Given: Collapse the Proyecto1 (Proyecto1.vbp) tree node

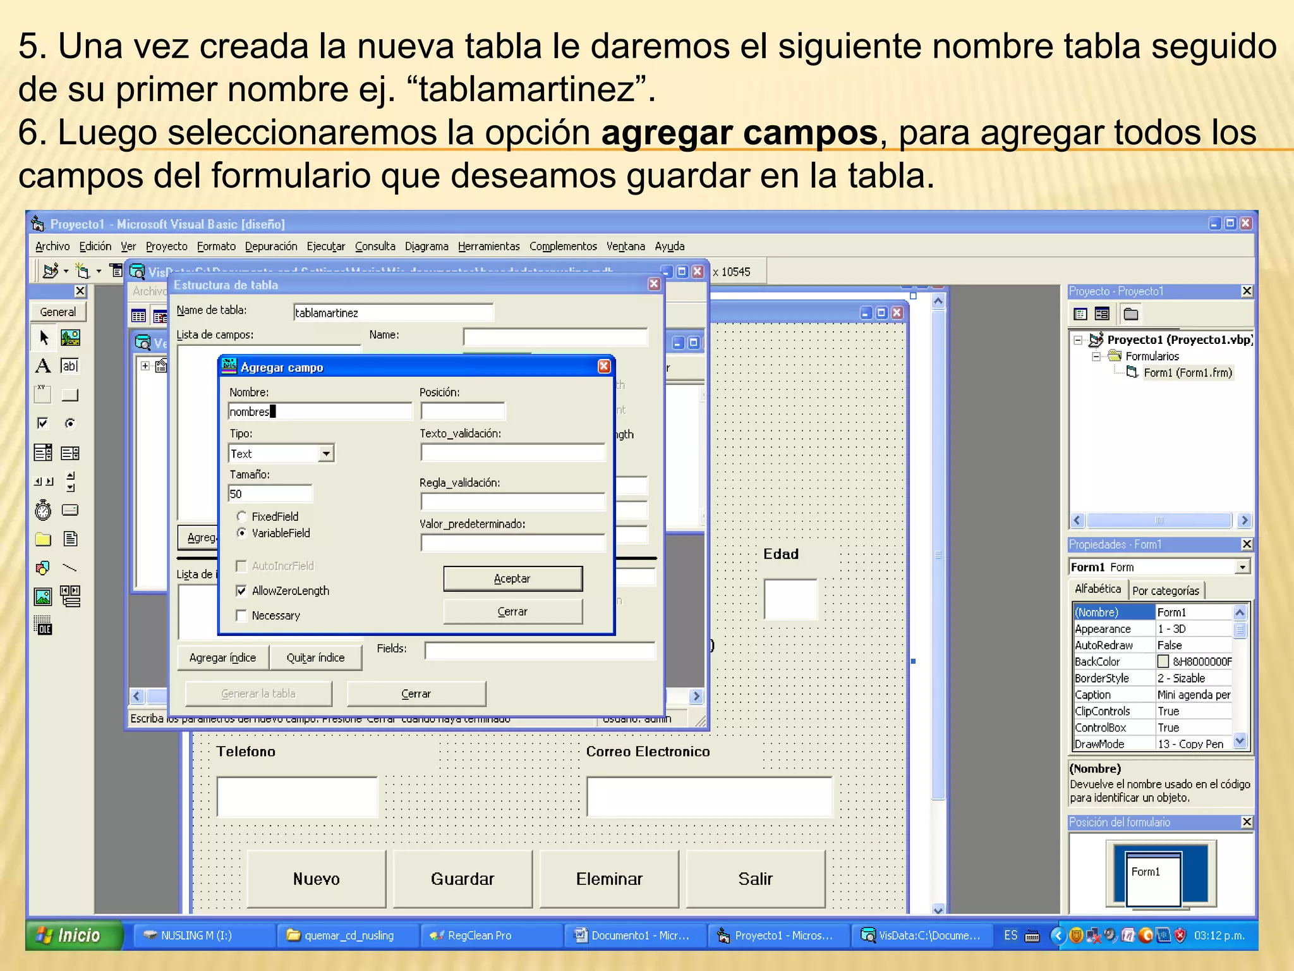Looking at the screenshot, I should [x=1078, y=340].
